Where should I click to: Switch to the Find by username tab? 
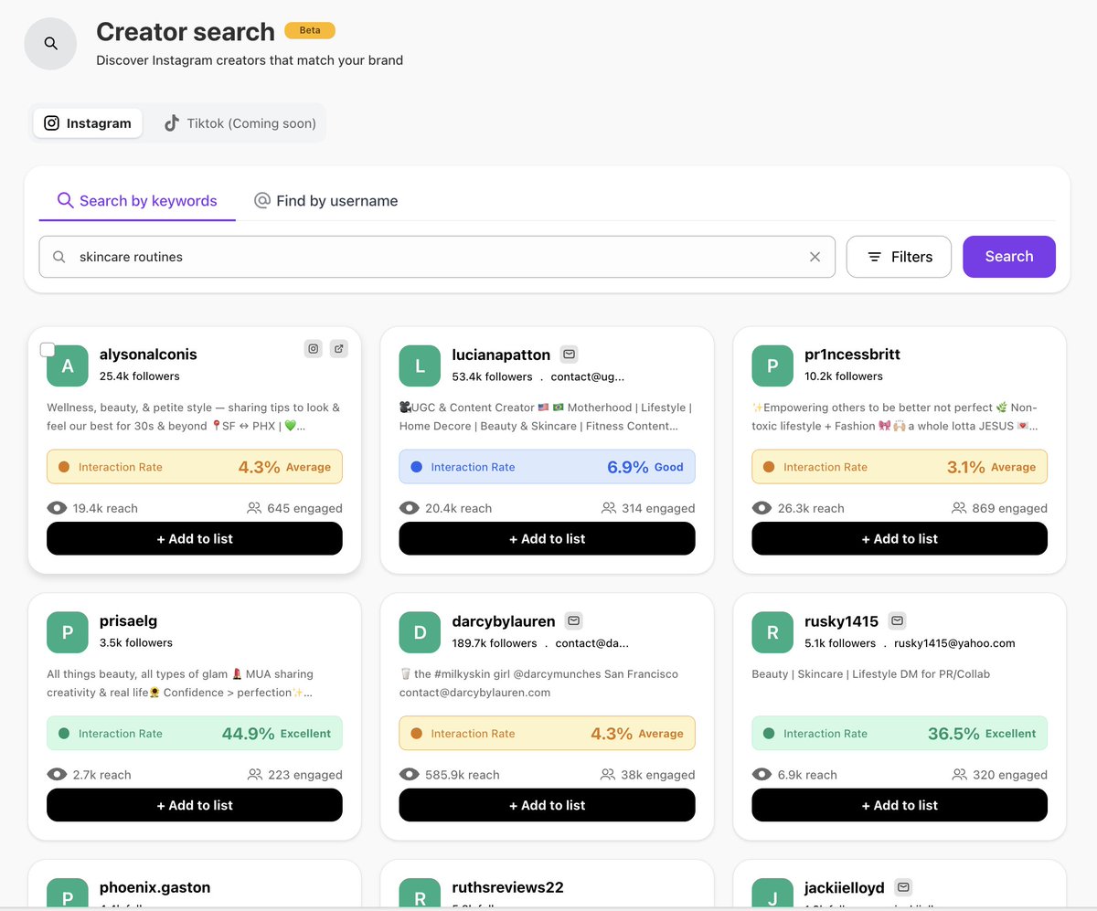[x=326, y=200]
